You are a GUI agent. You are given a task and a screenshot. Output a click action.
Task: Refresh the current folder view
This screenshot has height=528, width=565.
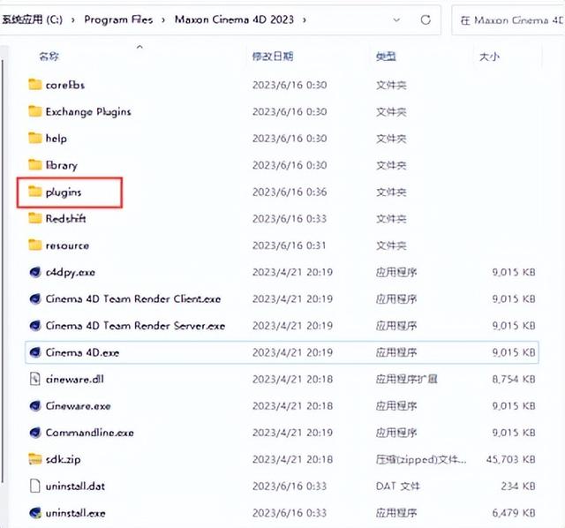tap(426, 19)
